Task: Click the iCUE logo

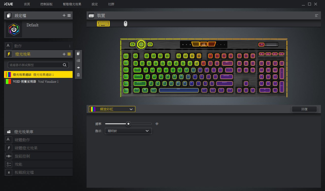Action: coord(9,4)
